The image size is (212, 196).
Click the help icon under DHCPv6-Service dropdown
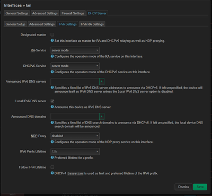click(52, 72)
